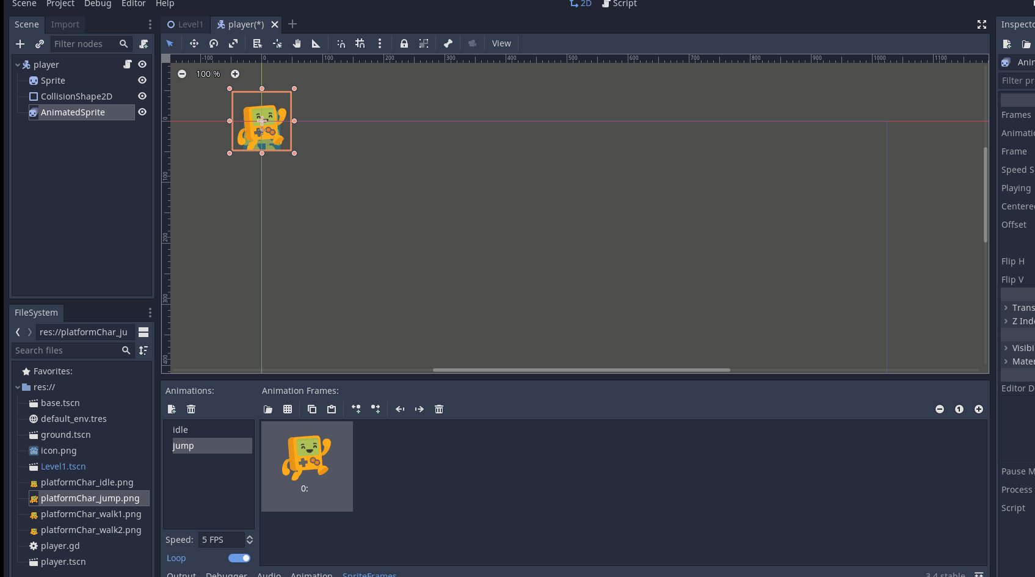The image size is (1035, 577).
Task: Toggle distraction-free mode icon
Action: (x=982, y=24)
